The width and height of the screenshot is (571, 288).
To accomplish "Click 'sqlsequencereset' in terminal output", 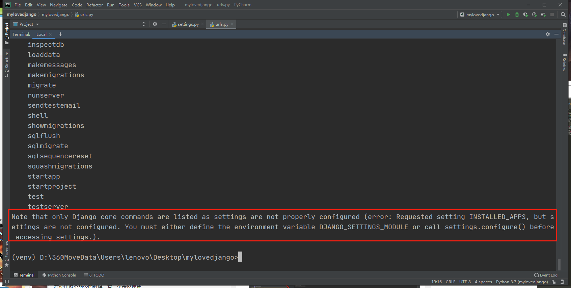I will point(60,156).
